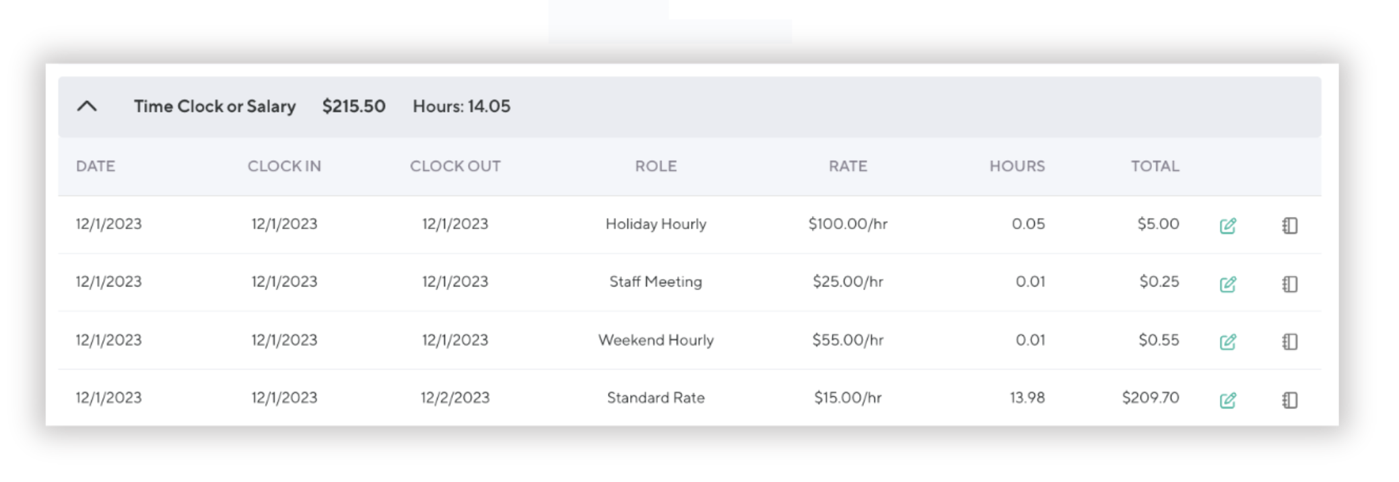Click edit pencil for Weekend Hourly row
The height and width of the screenshot is (482, 1399).
1227,342
